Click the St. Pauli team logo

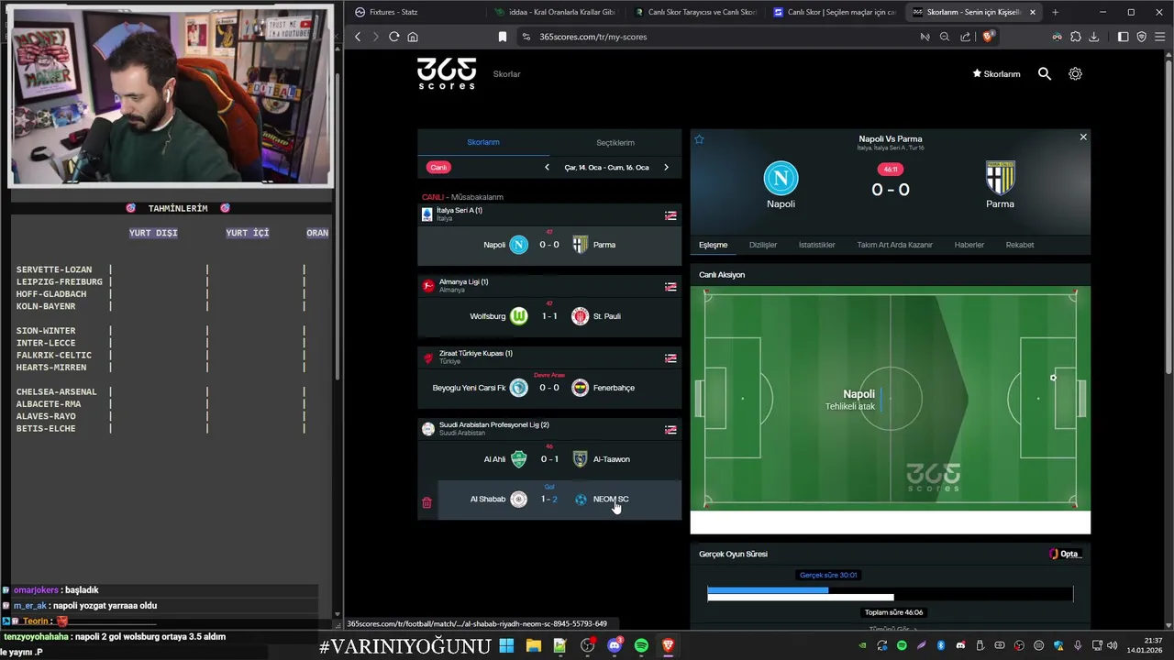(580, 316)
